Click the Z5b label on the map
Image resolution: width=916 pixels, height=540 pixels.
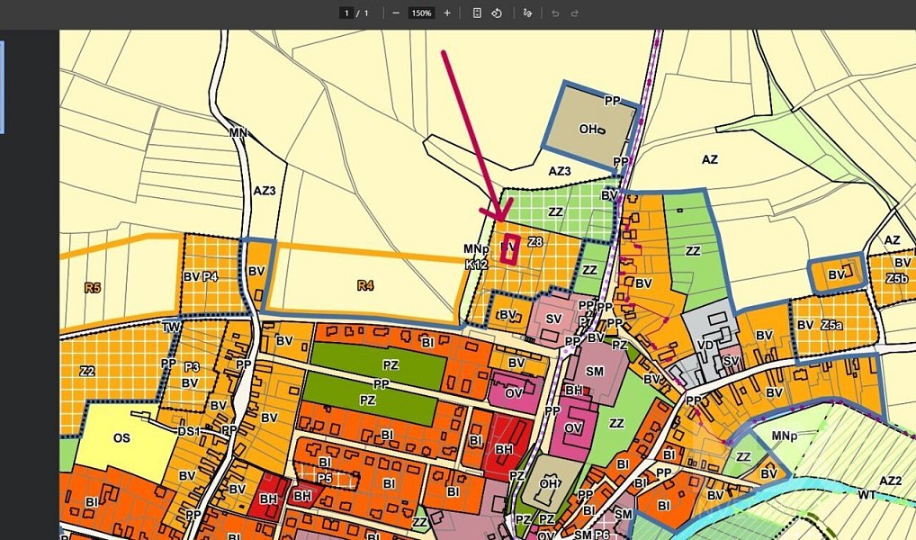(897, 278)
